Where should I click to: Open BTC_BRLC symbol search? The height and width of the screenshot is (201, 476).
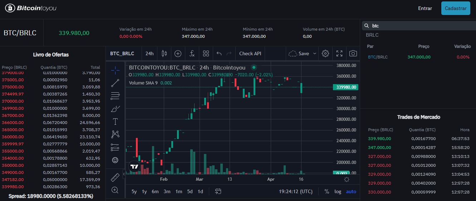(x=122, y=53)
